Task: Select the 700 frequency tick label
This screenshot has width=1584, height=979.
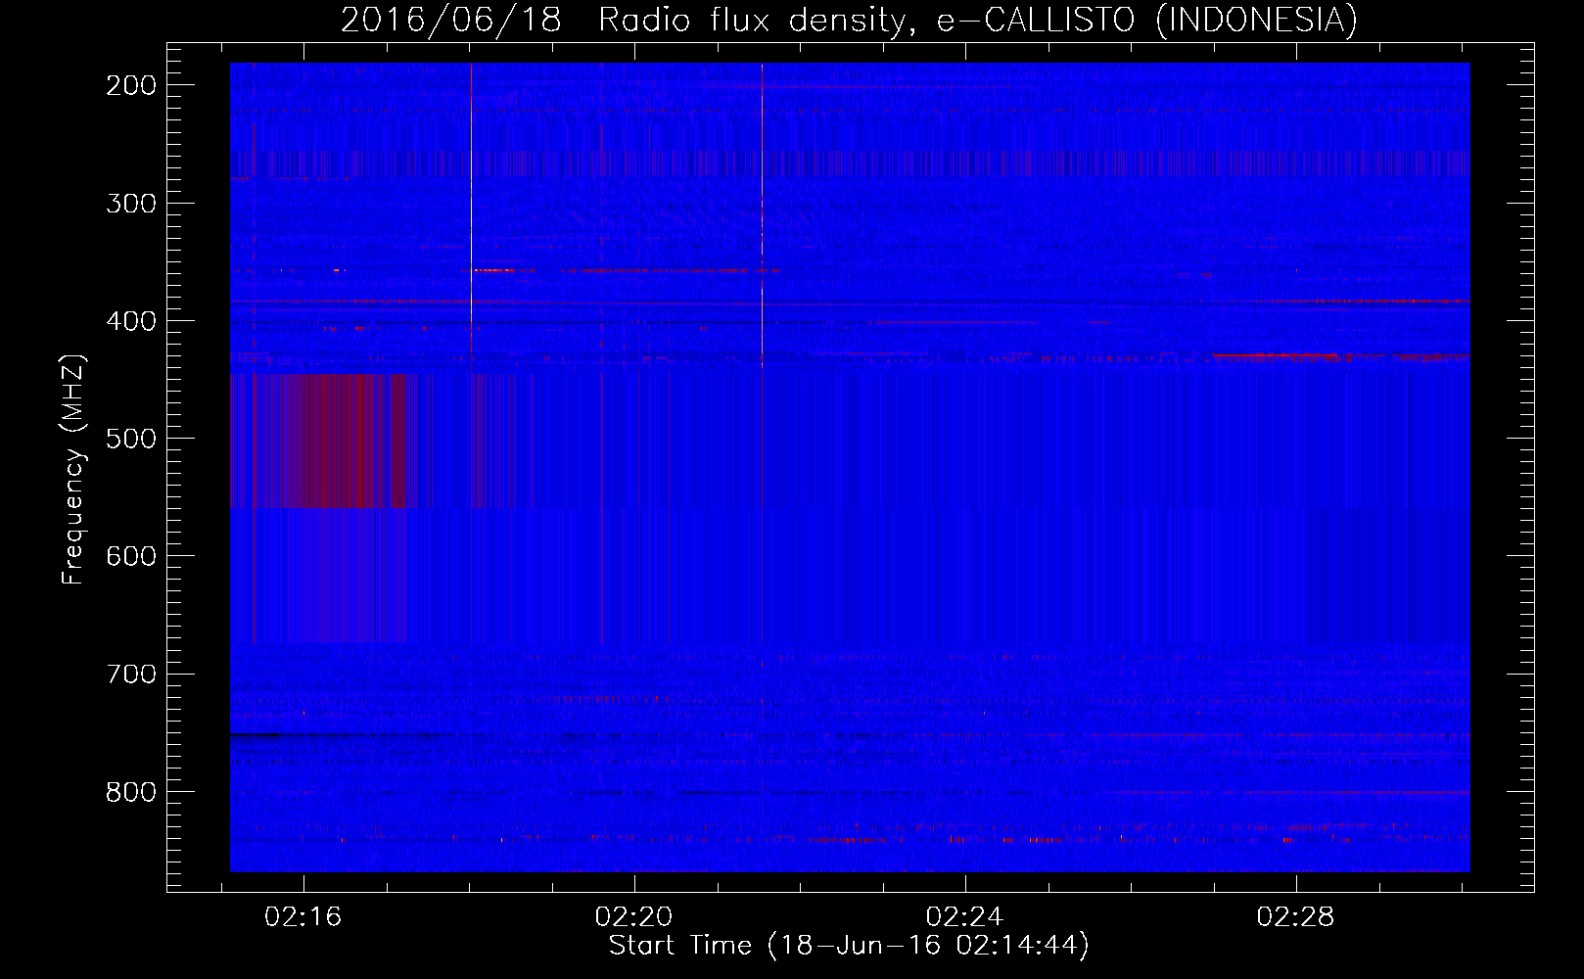Action: tap(131, 674)
